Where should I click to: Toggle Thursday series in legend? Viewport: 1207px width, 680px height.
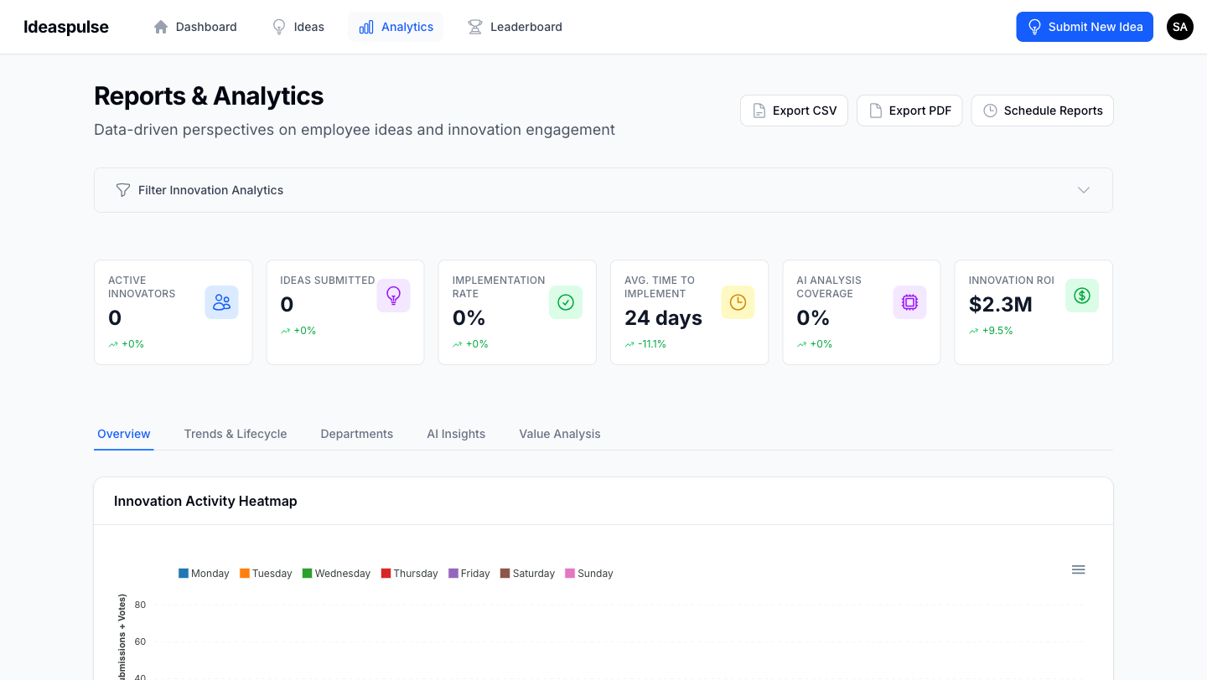[x=410, y=574]
